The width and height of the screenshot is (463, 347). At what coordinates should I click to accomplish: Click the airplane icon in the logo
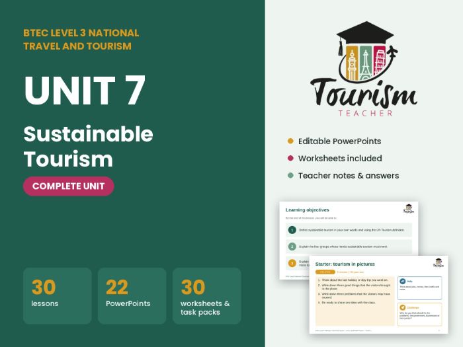[x=392, y=52]
